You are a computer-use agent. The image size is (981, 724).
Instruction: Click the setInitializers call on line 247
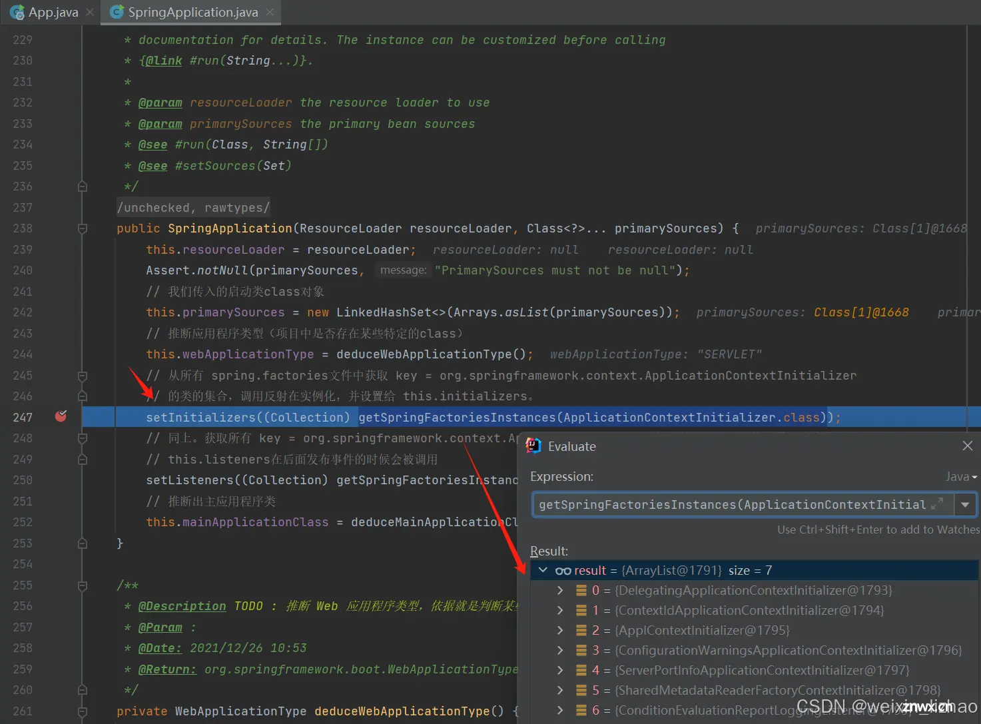200,417
